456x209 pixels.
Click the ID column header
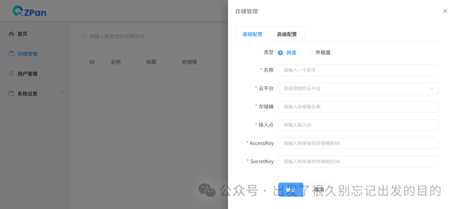pos(92,62)
